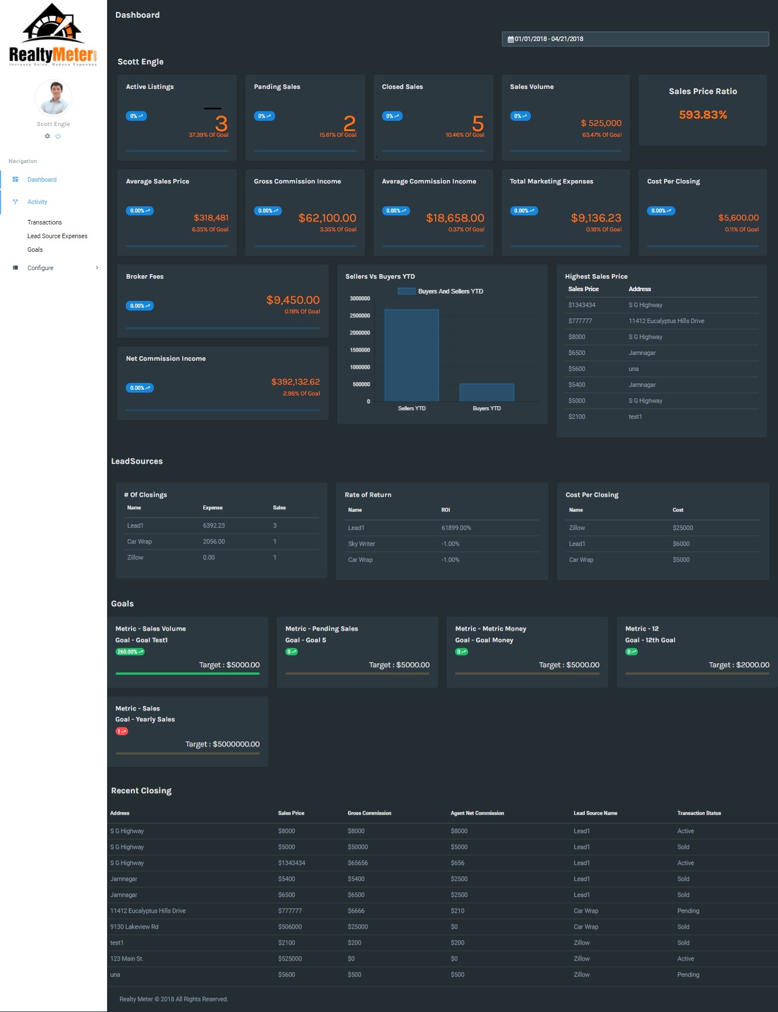Screen dimensions: 778x1012
Task: Click the Buyers YTD bar in the chart
Action: point(487,393)
